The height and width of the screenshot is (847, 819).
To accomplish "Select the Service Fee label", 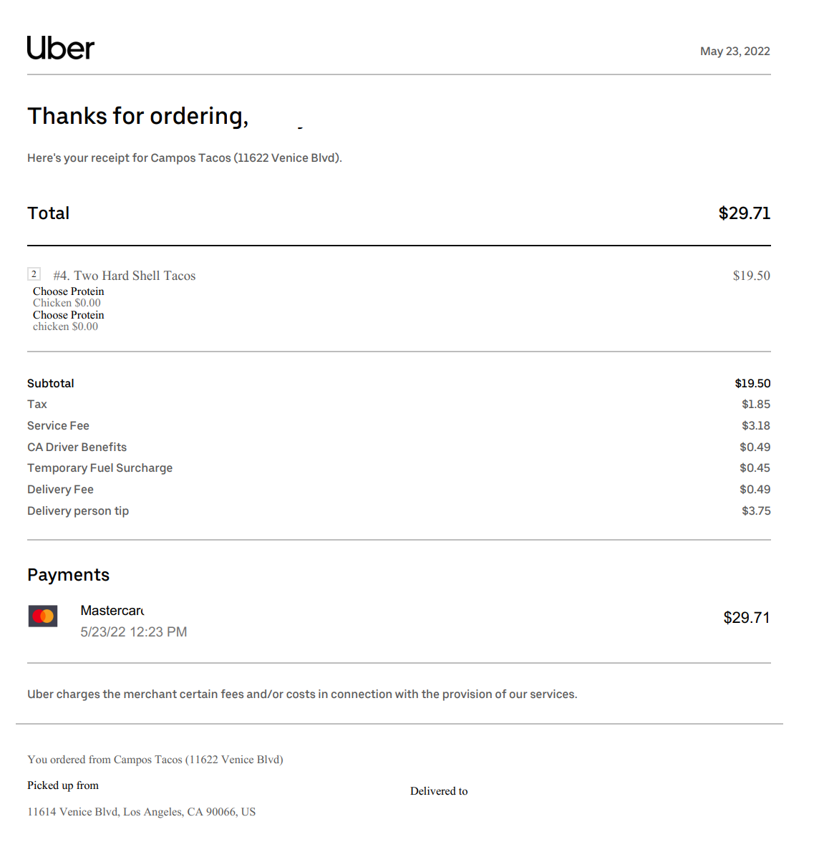I will click(59, 426).
